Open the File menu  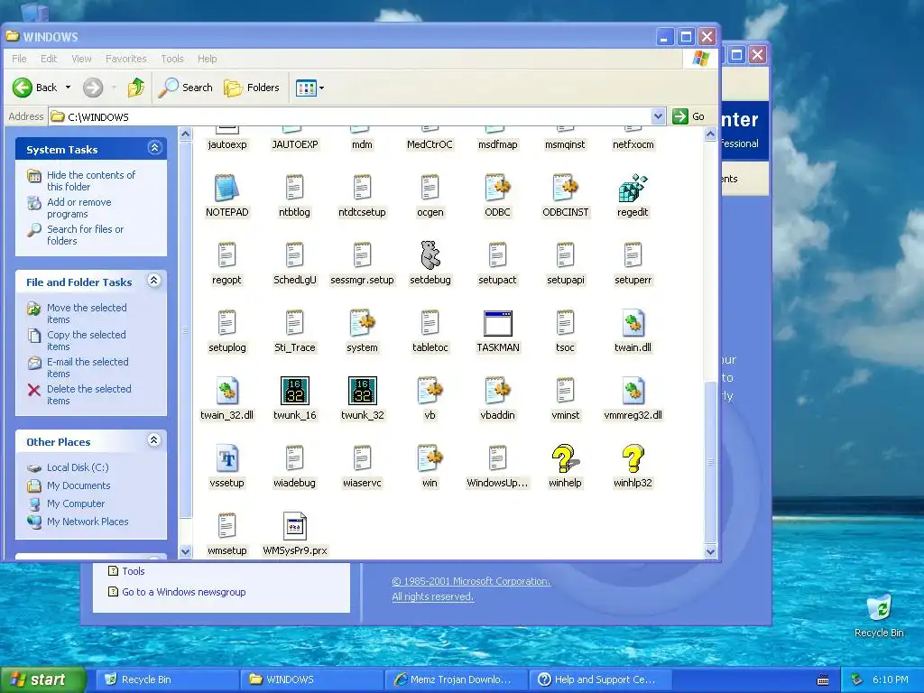point(20,59)
